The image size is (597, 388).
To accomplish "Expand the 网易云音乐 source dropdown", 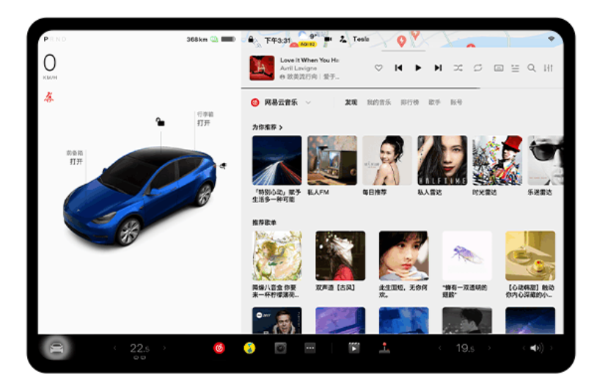I will pyautogui.click(x=308, y=103).
